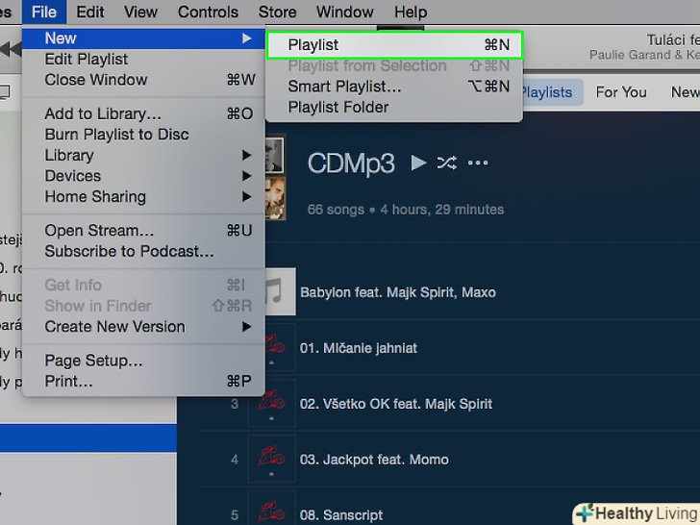
Task: Open the CDMp3 more options ellipsis
Action: (x=478, y=162)
